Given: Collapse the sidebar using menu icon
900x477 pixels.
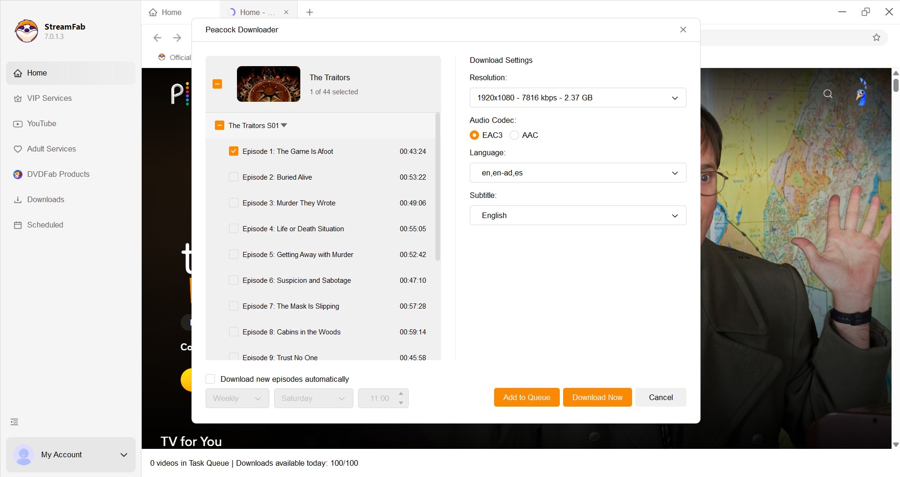Looking at the screenshot, I should click(15, 422).
